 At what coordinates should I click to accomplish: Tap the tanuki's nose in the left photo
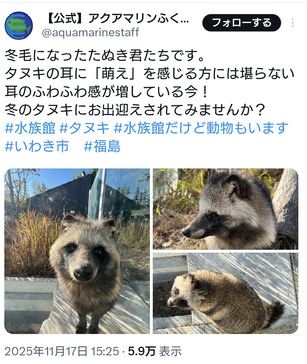83,273
